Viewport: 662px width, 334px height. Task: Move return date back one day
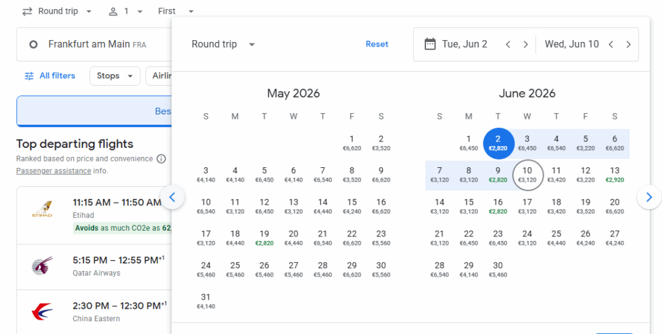click(611, 45)
